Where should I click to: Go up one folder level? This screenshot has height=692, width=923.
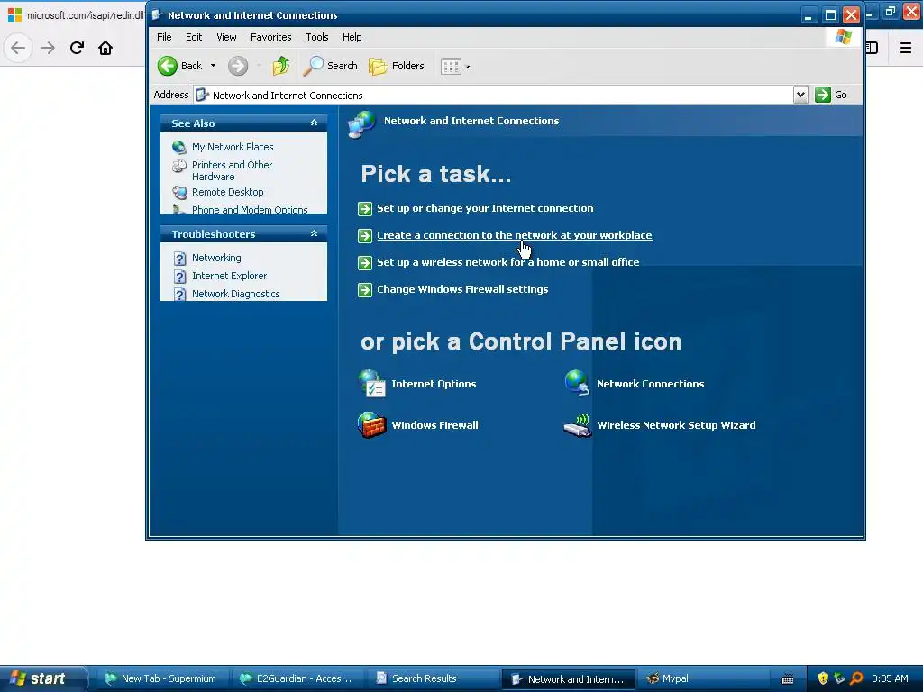click(x=281, y=66)
